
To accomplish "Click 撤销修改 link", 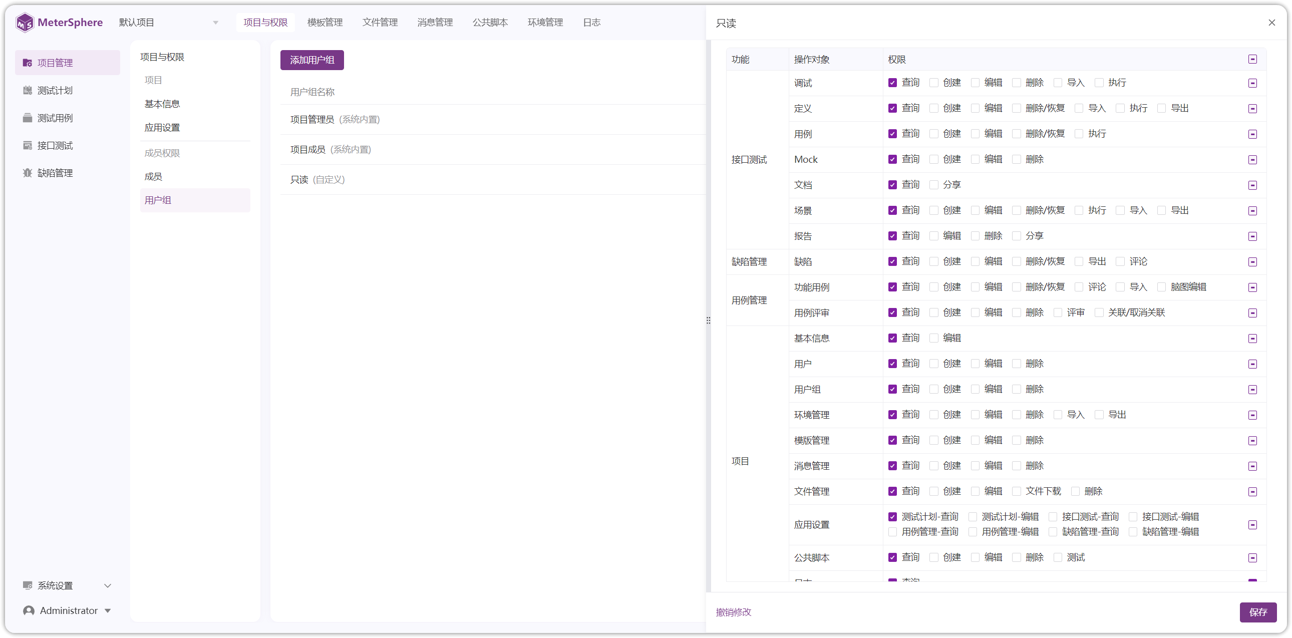I will pyautogui.click(x=733, y=612).
